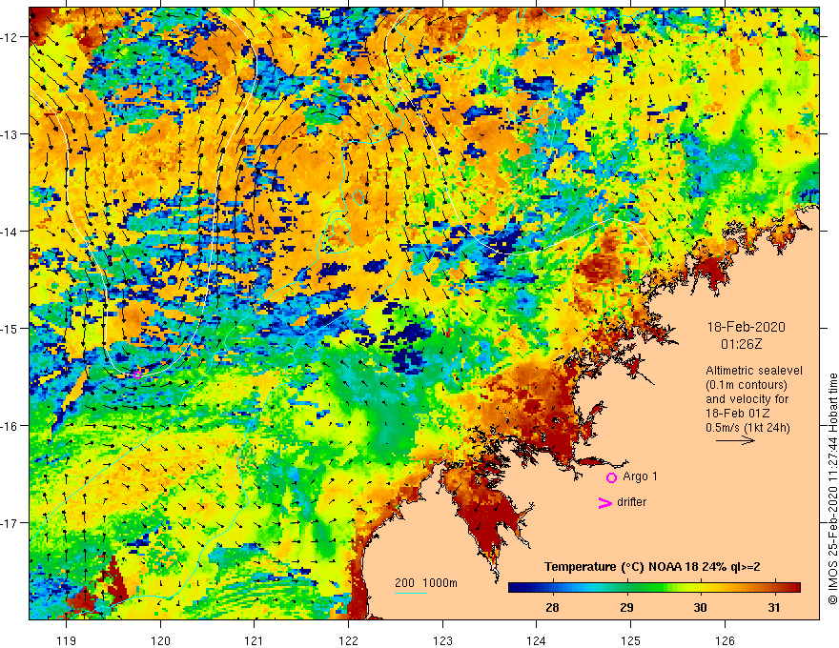Click the magenta drifter legend arrow symbol

point(605,502)
